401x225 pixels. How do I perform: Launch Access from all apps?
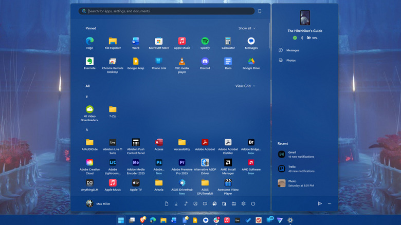point(158,144)
